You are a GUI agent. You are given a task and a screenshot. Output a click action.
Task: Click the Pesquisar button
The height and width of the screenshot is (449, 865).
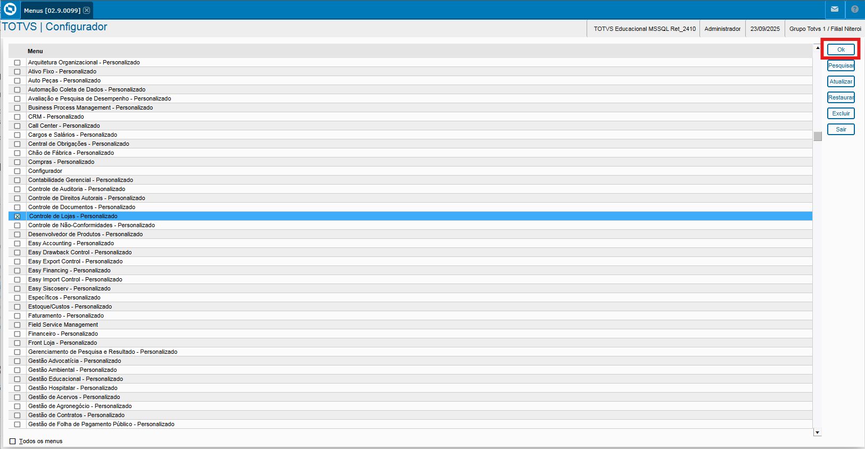pos(841,65)
